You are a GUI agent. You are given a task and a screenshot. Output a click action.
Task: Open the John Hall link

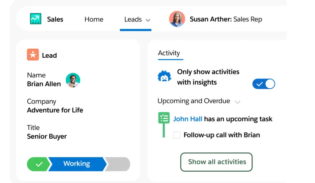pos(188,119)
